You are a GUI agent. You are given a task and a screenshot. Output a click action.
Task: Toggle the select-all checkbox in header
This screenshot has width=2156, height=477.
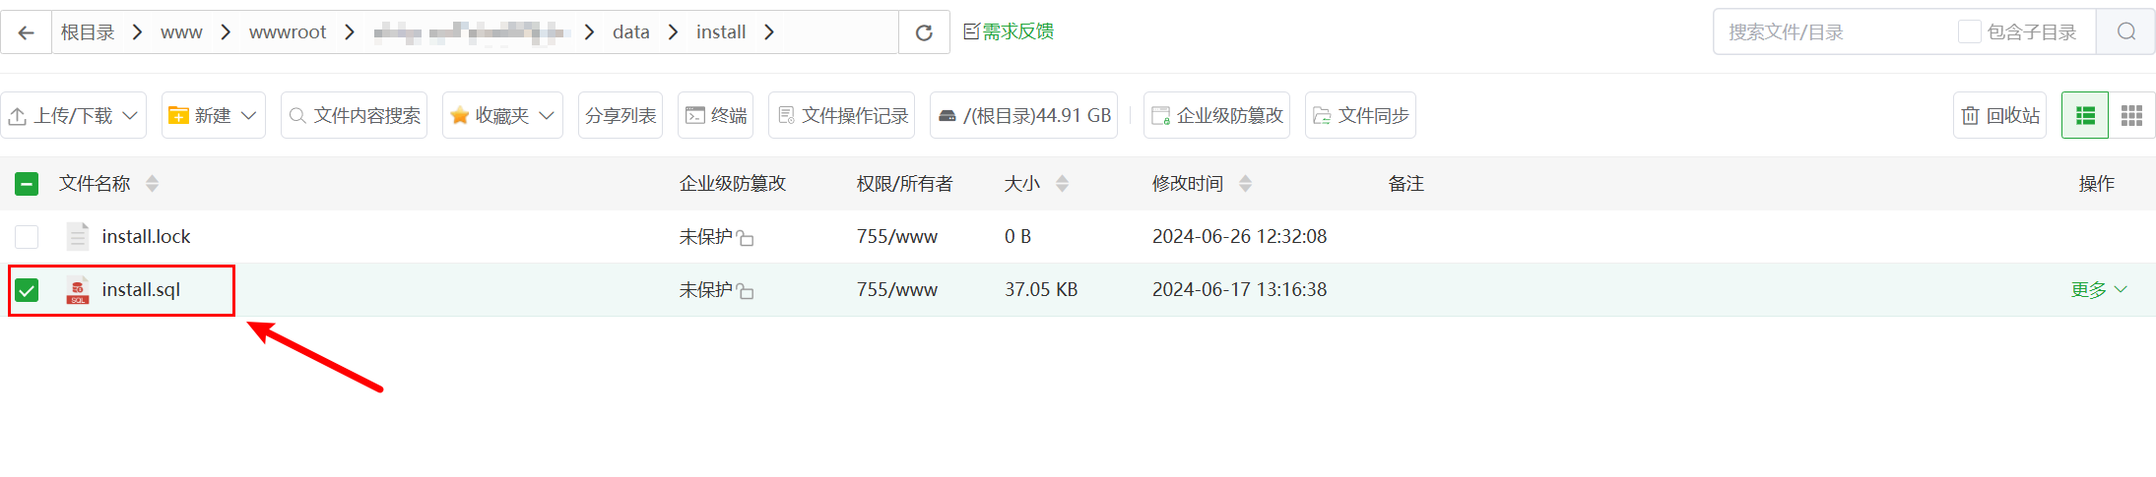coord(27,184)
